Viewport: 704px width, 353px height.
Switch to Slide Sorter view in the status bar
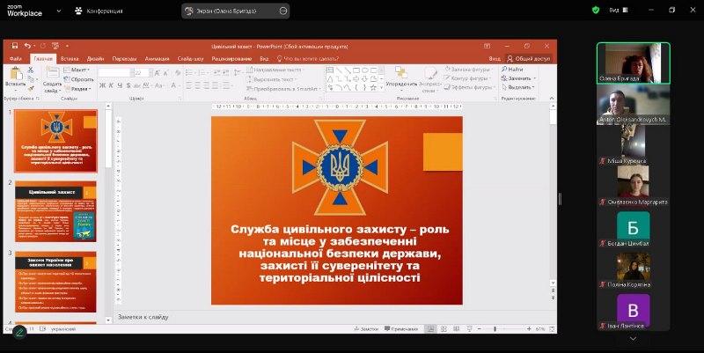pyautogui.click(x=444, y=329)
